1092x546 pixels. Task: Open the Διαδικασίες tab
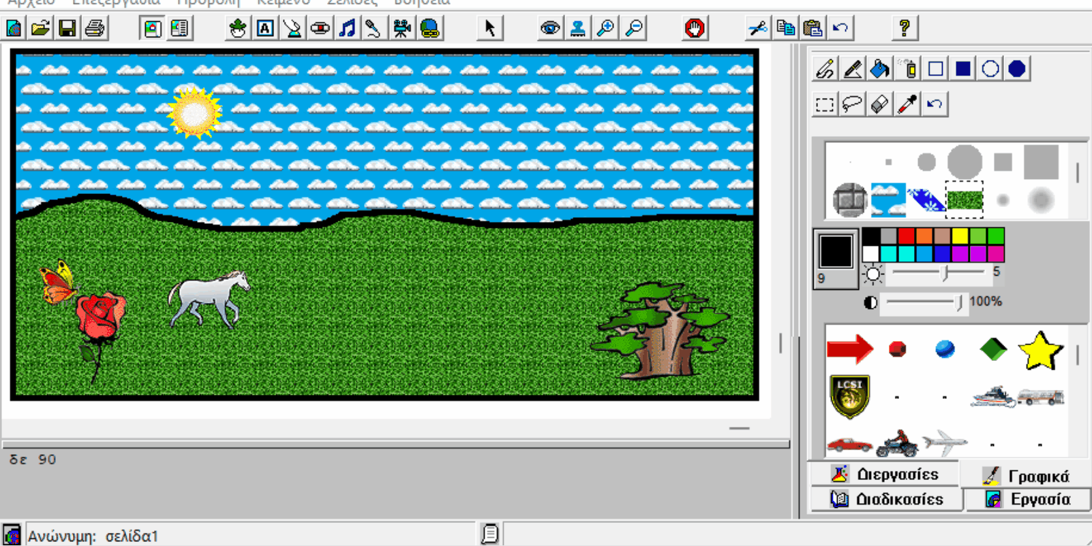pos(886,499)
